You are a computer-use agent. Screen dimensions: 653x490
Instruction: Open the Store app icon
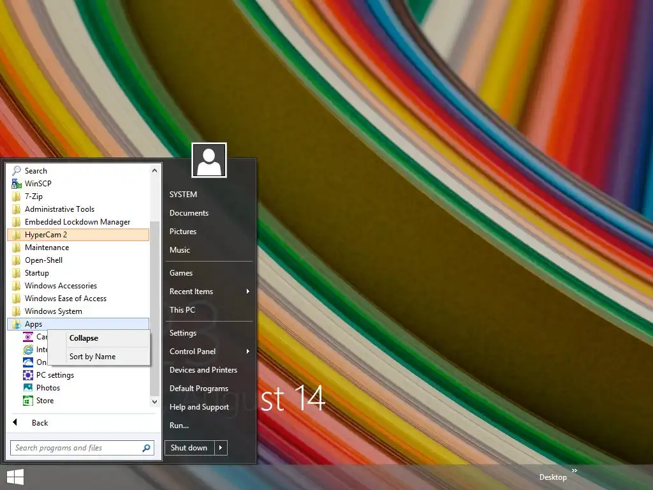(28, 401)
